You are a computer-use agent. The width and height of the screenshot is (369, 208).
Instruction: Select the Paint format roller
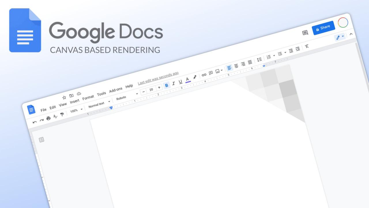[x=62, y=114]
